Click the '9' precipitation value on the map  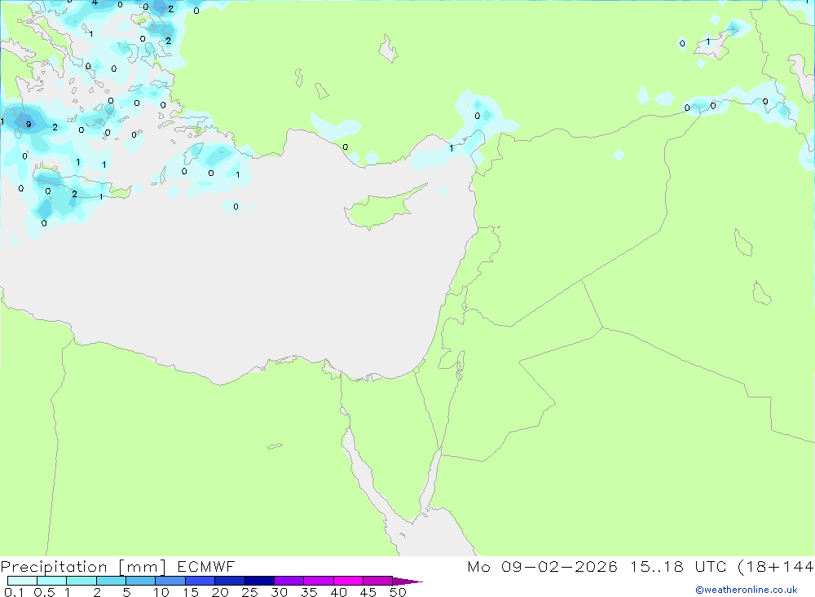[28, 124]
